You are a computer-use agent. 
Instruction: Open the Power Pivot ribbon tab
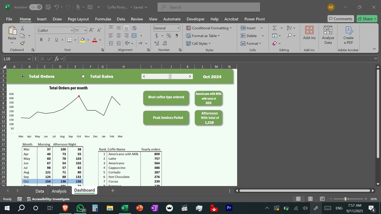pos(254,19)
